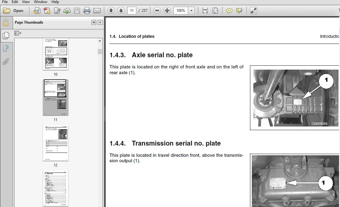The height and width of the screenshot is (207, 340).
Task: Click the thumbnail panel scrollbar handle
Action: point(100,51)
